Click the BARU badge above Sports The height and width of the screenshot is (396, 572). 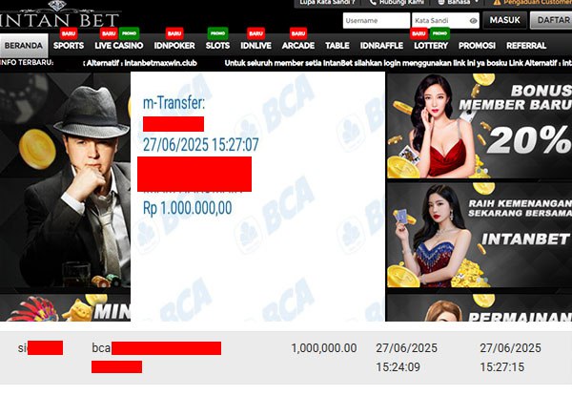(69, 33)
